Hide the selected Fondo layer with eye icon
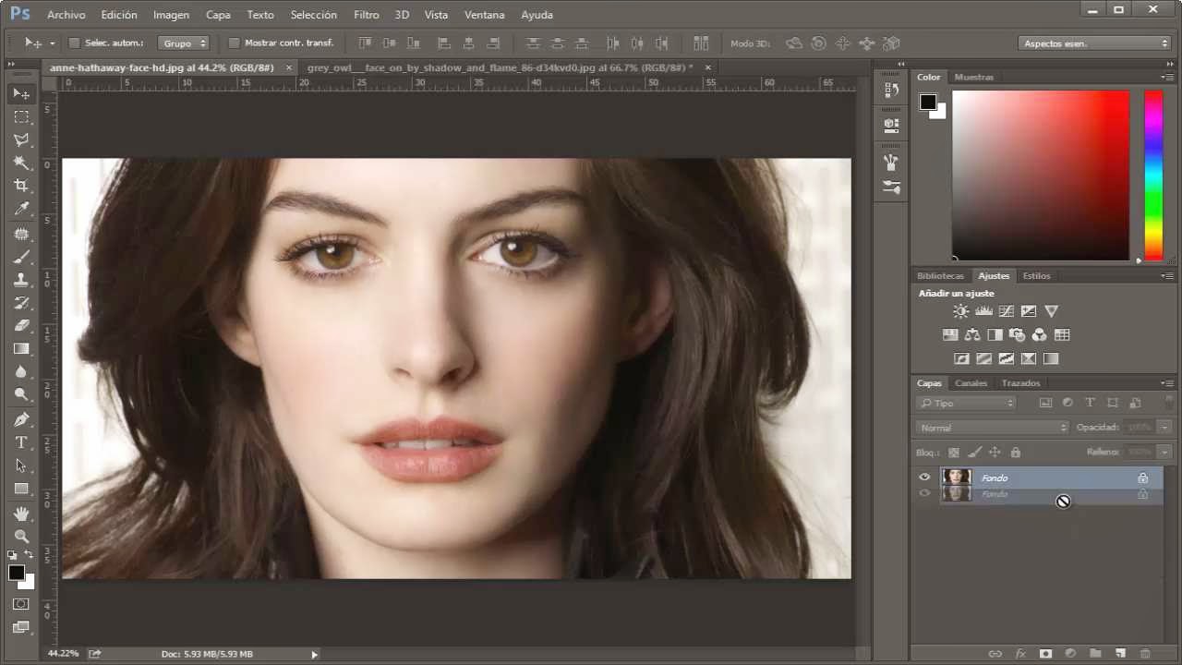 (924, 478)
